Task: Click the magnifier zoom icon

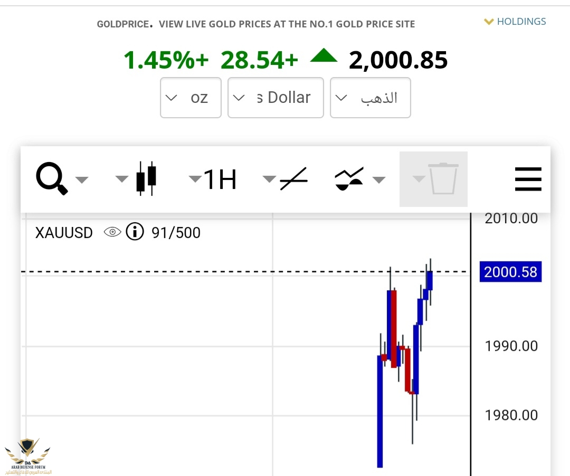Action: (x=52, y=179)
